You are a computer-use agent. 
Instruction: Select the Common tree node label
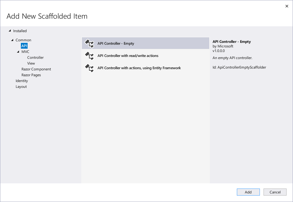[x=23, y=40]
